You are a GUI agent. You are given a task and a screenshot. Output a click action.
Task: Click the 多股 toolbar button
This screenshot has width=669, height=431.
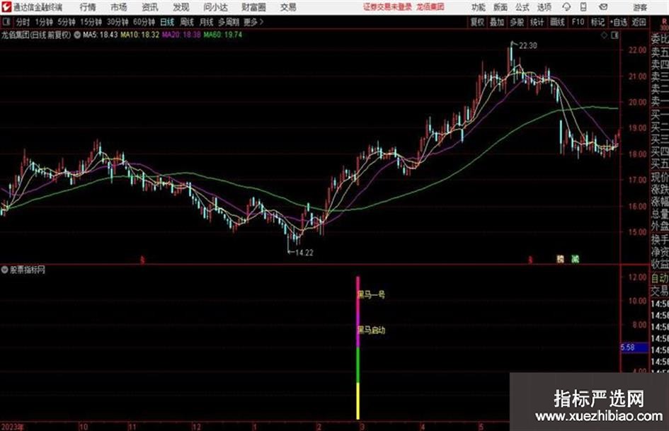[x=517, y=22]
